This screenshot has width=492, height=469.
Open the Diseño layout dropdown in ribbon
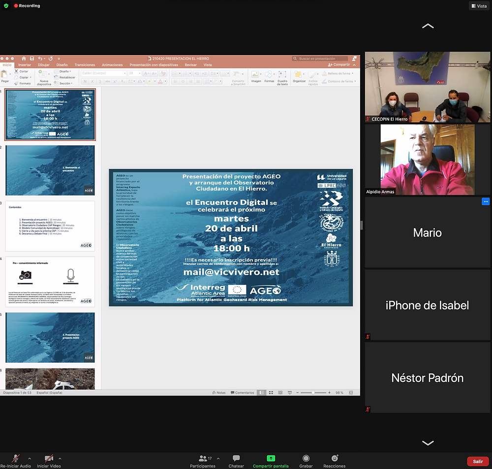click(x=62, y=71)
